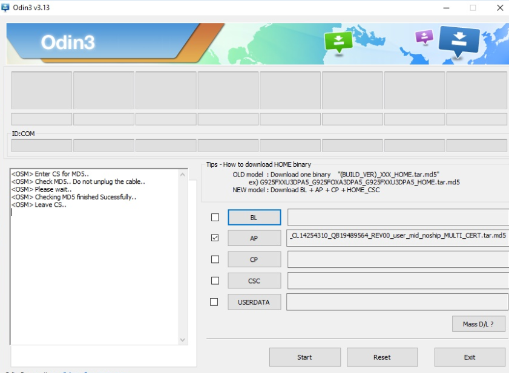Click the large blue download icon in banner

point(459,42)
